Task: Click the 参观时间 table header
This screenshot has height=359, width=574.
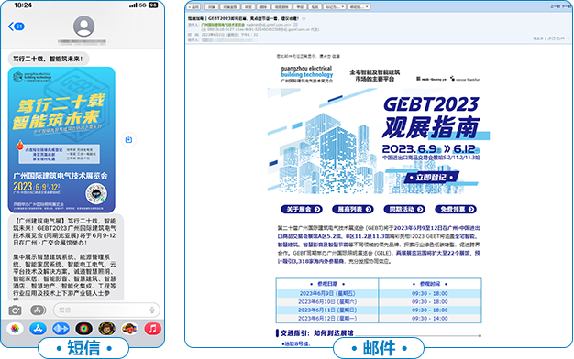Action: pos(430,284)
